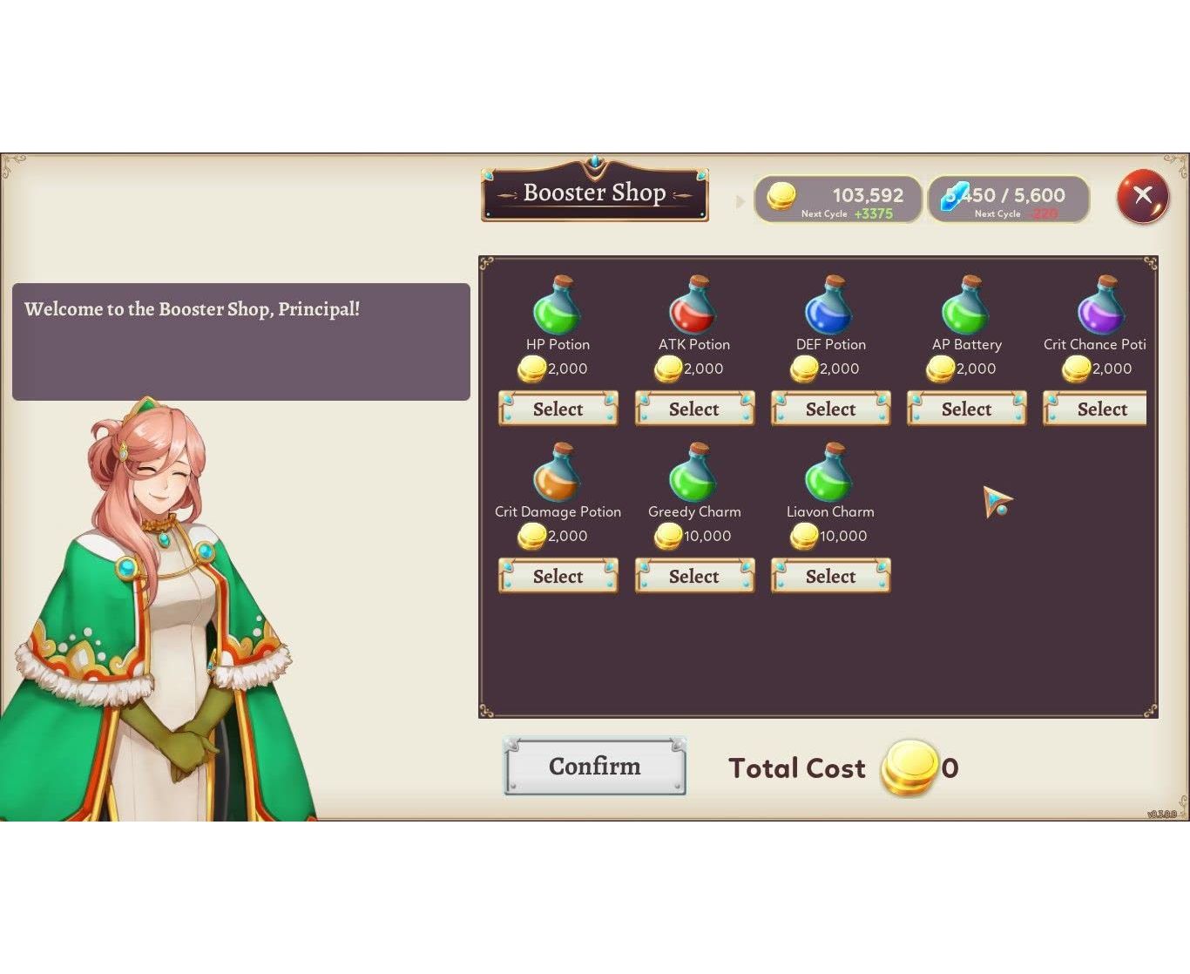Select the ATK Potion booster

(694, 409)
